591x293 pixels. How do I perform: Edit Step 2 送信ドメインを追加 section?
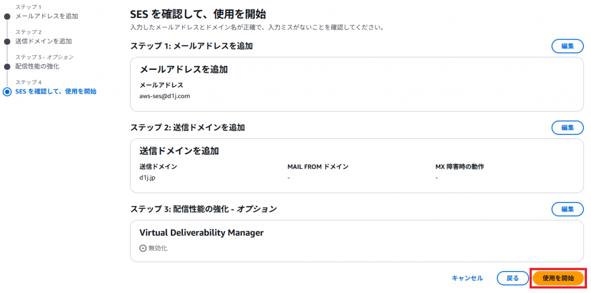pos(567,127)
